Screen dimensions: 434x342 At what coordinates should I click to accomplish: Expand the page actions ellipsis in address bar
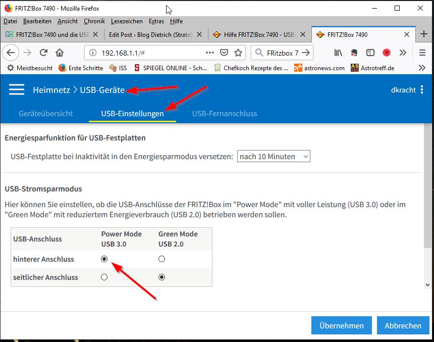(x=210, y=53)
